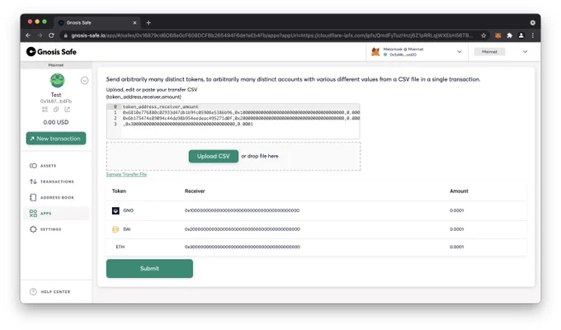561x330 pixels.
Task: Open Address Book in the sidebar
Action: click(56, 197)
